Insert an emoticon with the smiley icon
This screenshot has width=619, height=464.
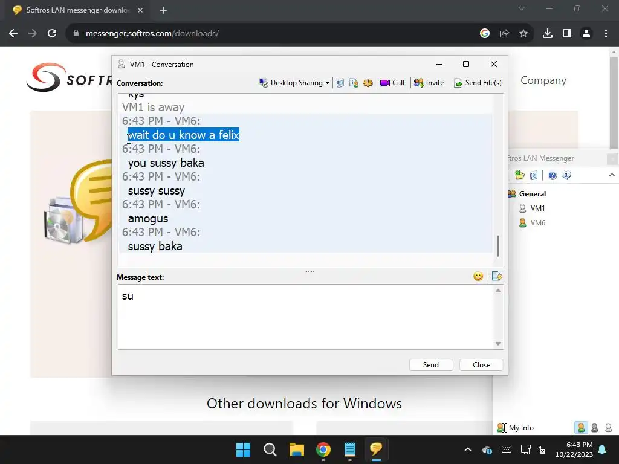[x=478, y=276]
